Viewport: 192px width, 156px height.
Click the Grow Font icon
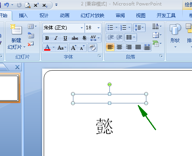click(x=74, y=48)
